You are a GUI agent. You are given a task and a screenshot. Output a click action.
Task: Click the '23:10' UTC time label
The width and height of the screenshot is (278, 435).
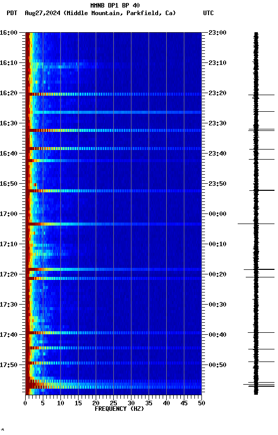218,63
